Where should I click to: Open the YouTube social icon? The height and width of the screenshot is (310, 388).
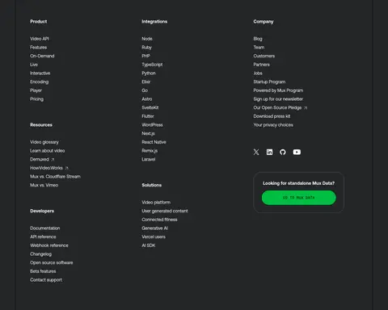(297, 152)
